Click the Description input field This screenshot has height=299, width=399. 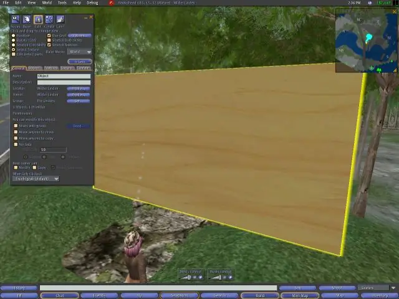(x=64, y=82)
